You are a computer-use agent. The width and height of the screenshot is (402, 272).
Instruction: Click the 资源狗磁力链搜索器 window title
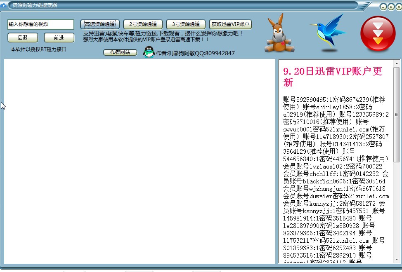point(35,5)
